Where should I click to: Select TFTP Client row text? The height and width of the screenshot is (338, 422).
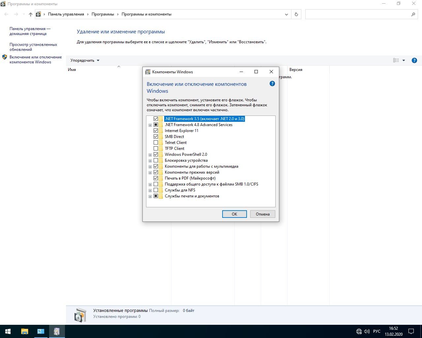coord(175,149)
